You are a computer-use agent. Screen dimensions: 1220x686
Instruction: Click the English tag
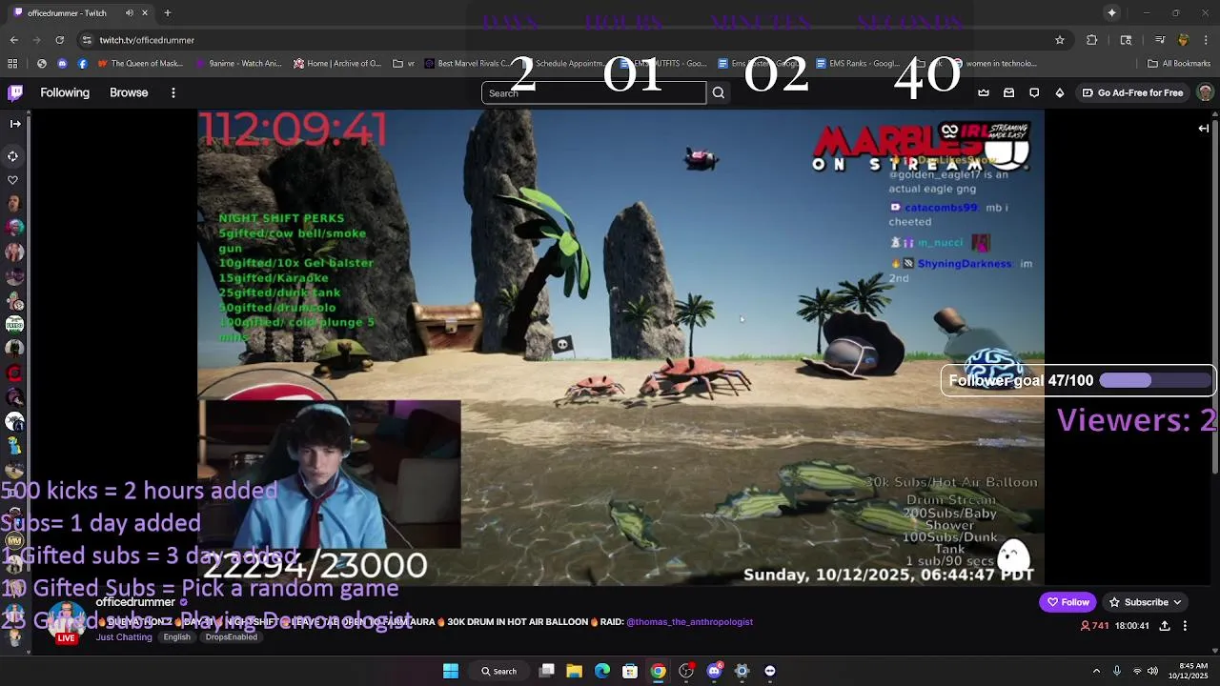(176, 636)
